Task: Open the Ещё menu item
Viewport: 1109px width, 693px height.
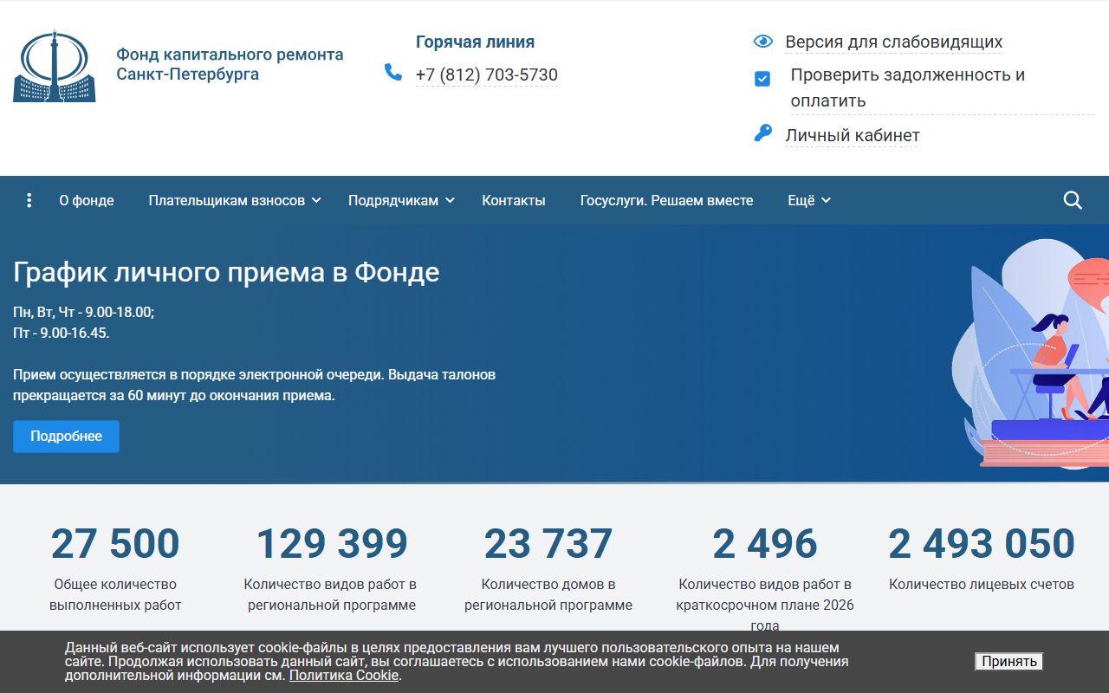Action: (801, 200)
